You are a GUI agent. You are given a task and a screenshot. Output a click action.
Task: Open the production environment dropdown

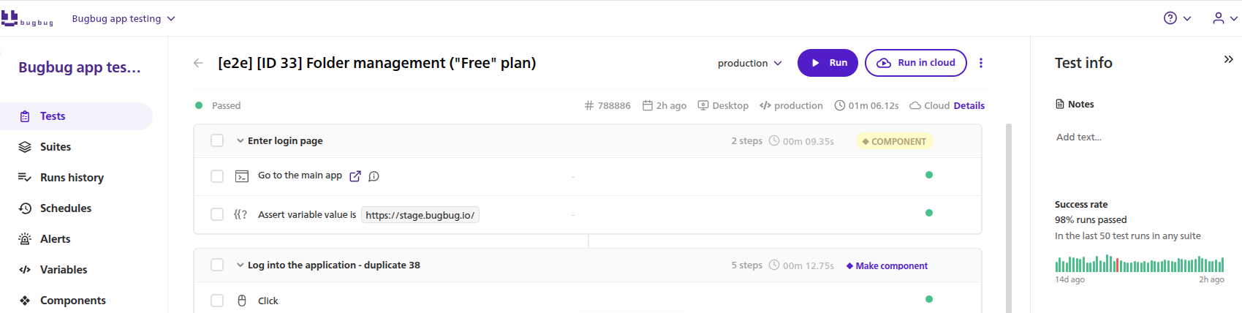coord(749,64)
